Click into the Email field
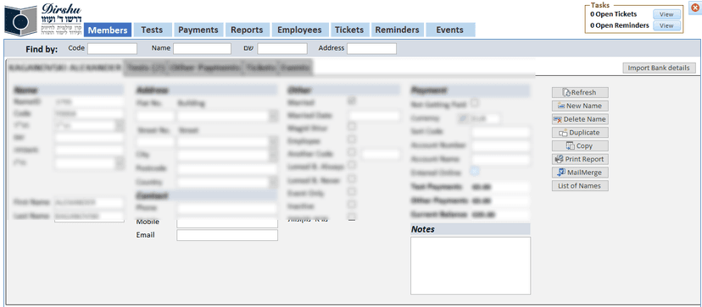 (x=227, y=235)
